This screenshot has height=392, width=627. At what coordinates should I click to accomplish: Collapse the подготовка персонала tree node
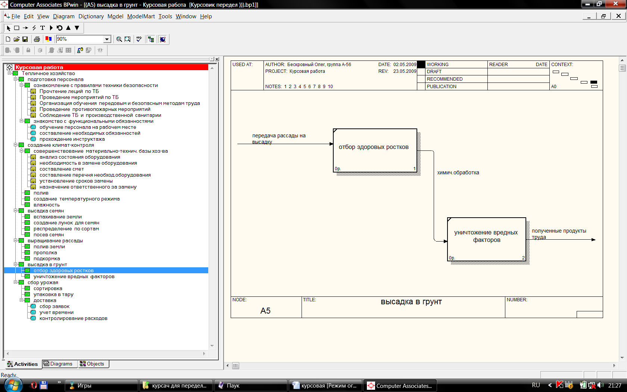click(16, 79)
